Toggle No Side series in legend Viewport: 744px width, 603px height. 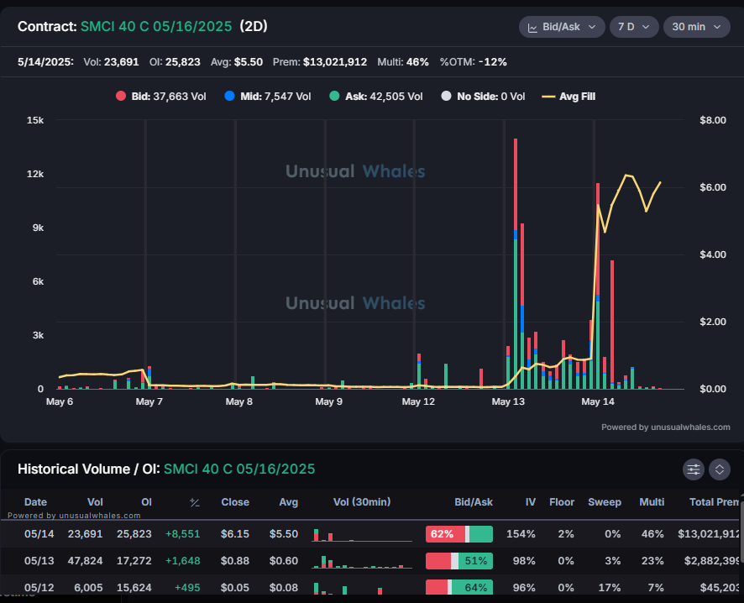pyautogui.click(x=483, y=97)
